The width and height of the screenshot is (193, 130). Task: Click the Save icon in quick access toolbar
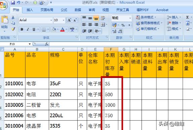(13, 2)
